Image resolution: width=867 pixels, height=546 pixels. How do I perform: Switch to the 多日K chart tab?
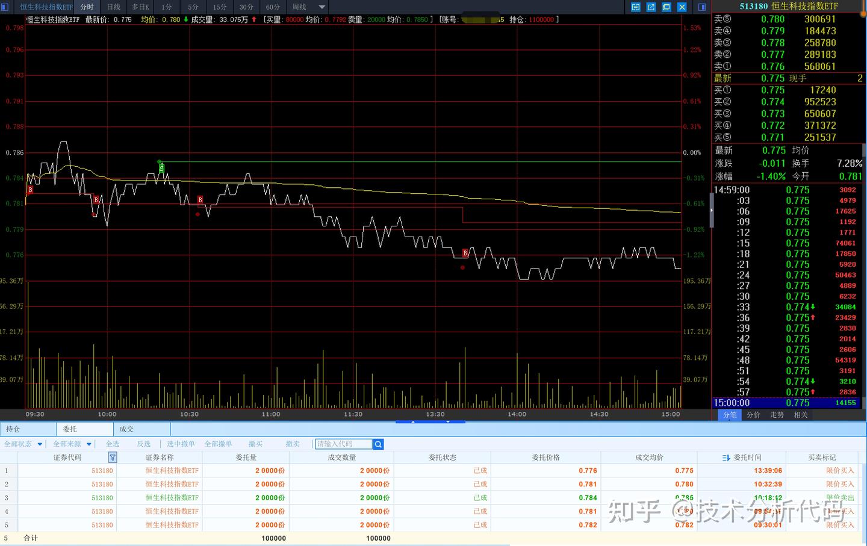tap(140, 7)
